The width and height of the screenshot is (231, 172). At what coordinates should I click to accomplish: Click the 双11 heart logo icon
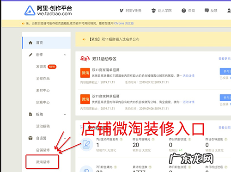point(85,59)
